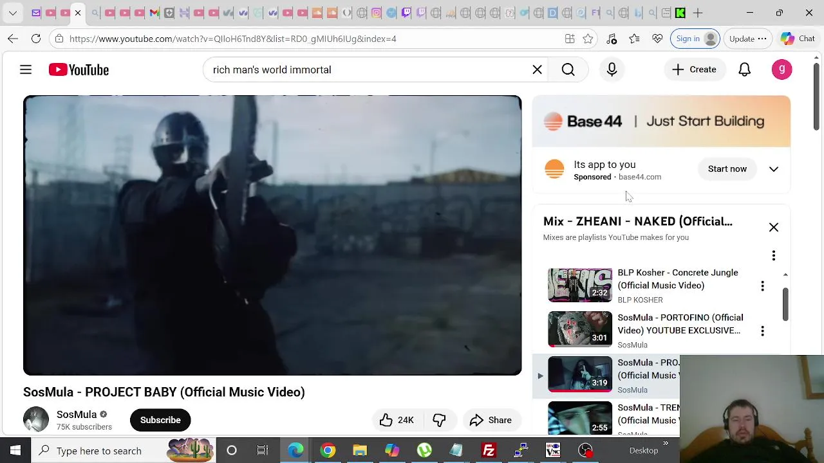Image resolution: width=824 pixels, height=463 pixels.
Task: Open File Explorer from the taskbar
Action: 360,450
